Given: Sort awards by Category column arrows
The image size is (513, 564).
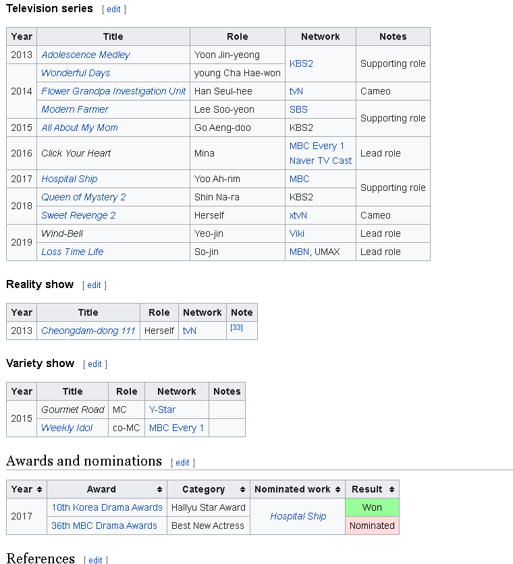Looking at the screenshot, I should pyautogui.click(x=242, y=489).
